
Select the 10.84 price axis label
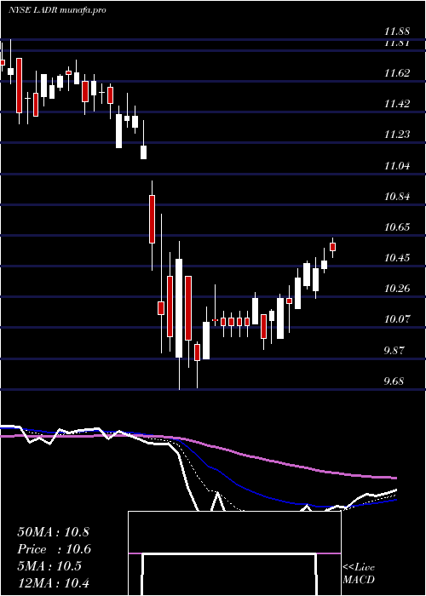coord(397,197)
